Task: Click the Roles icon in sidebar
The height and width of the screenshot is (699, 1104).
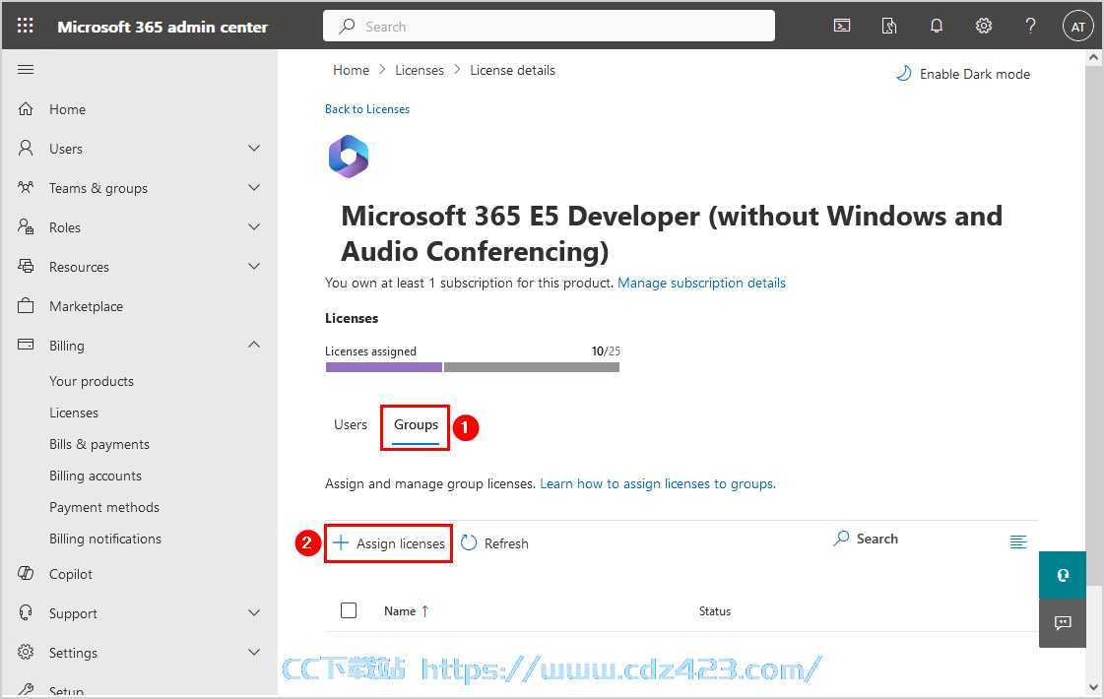Action: (26, 226)
